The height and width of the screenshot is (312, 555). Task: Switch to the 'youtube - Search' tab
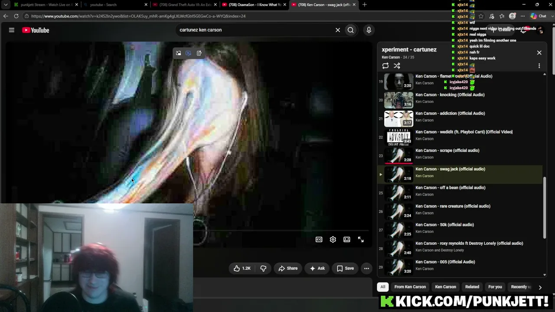pos(114,5)
